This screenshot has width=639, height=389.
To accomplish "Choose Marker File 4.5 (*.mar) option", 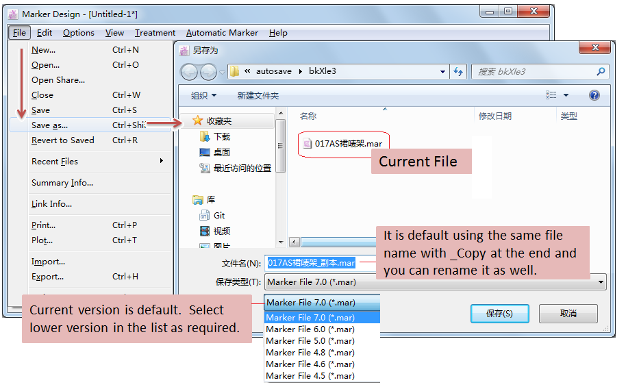I will click(x=310, y=376).
